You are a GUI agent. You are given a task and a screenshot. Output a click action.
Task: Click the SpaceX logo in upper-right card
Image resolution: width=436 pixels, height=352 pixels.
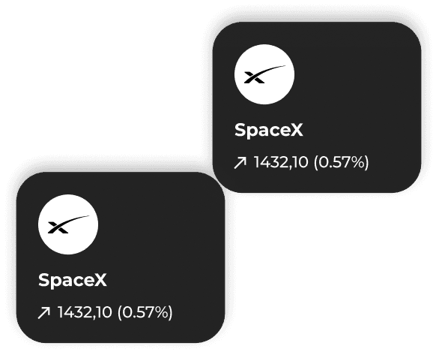coord(264,74)
